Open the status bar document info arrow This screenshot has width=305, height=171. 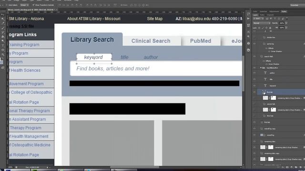[47, 167]
